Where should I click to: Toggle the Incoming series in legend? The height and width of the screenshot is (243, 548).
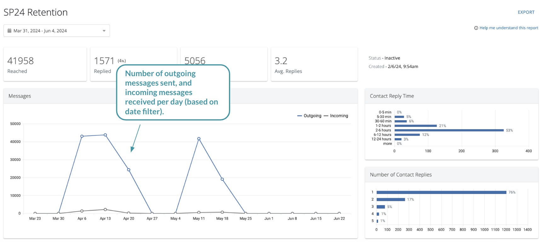pos(336,116)
